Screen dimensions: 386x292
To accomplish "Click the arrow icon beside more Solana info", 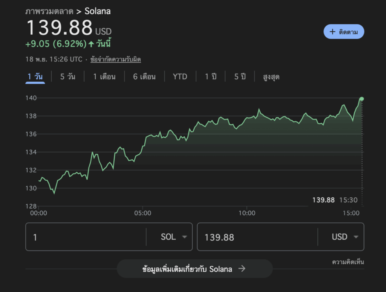I will point(242,269).
